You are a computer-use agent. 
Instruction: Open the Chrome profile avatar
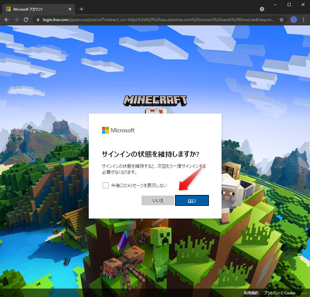point(293,20)
